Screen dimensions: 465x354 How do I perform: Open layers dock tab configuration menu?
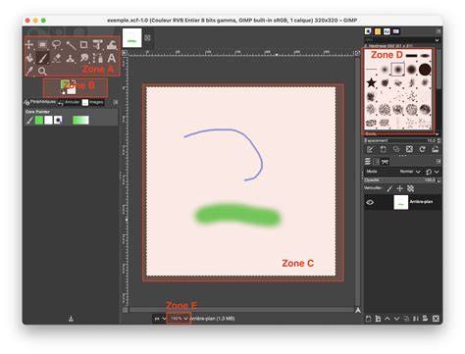439,162
